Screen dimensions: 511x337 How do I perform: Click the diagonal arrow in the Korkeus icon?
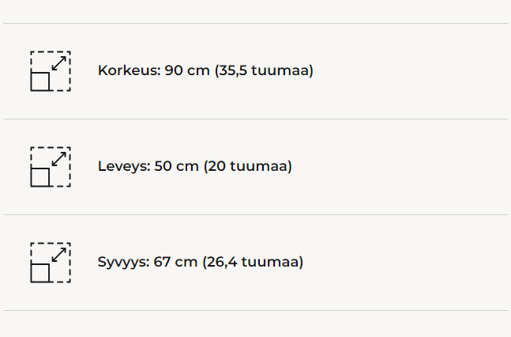click(x=59, y=62)
